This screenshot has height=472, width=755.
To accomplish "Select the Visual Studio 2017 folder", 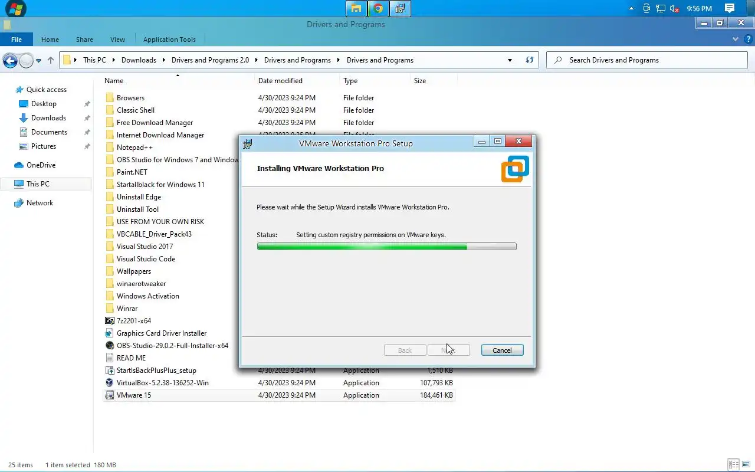I will tap(145, 247).
